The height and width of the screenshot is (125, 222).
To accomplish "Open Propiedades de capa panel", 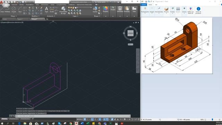I will click(63, 10).
